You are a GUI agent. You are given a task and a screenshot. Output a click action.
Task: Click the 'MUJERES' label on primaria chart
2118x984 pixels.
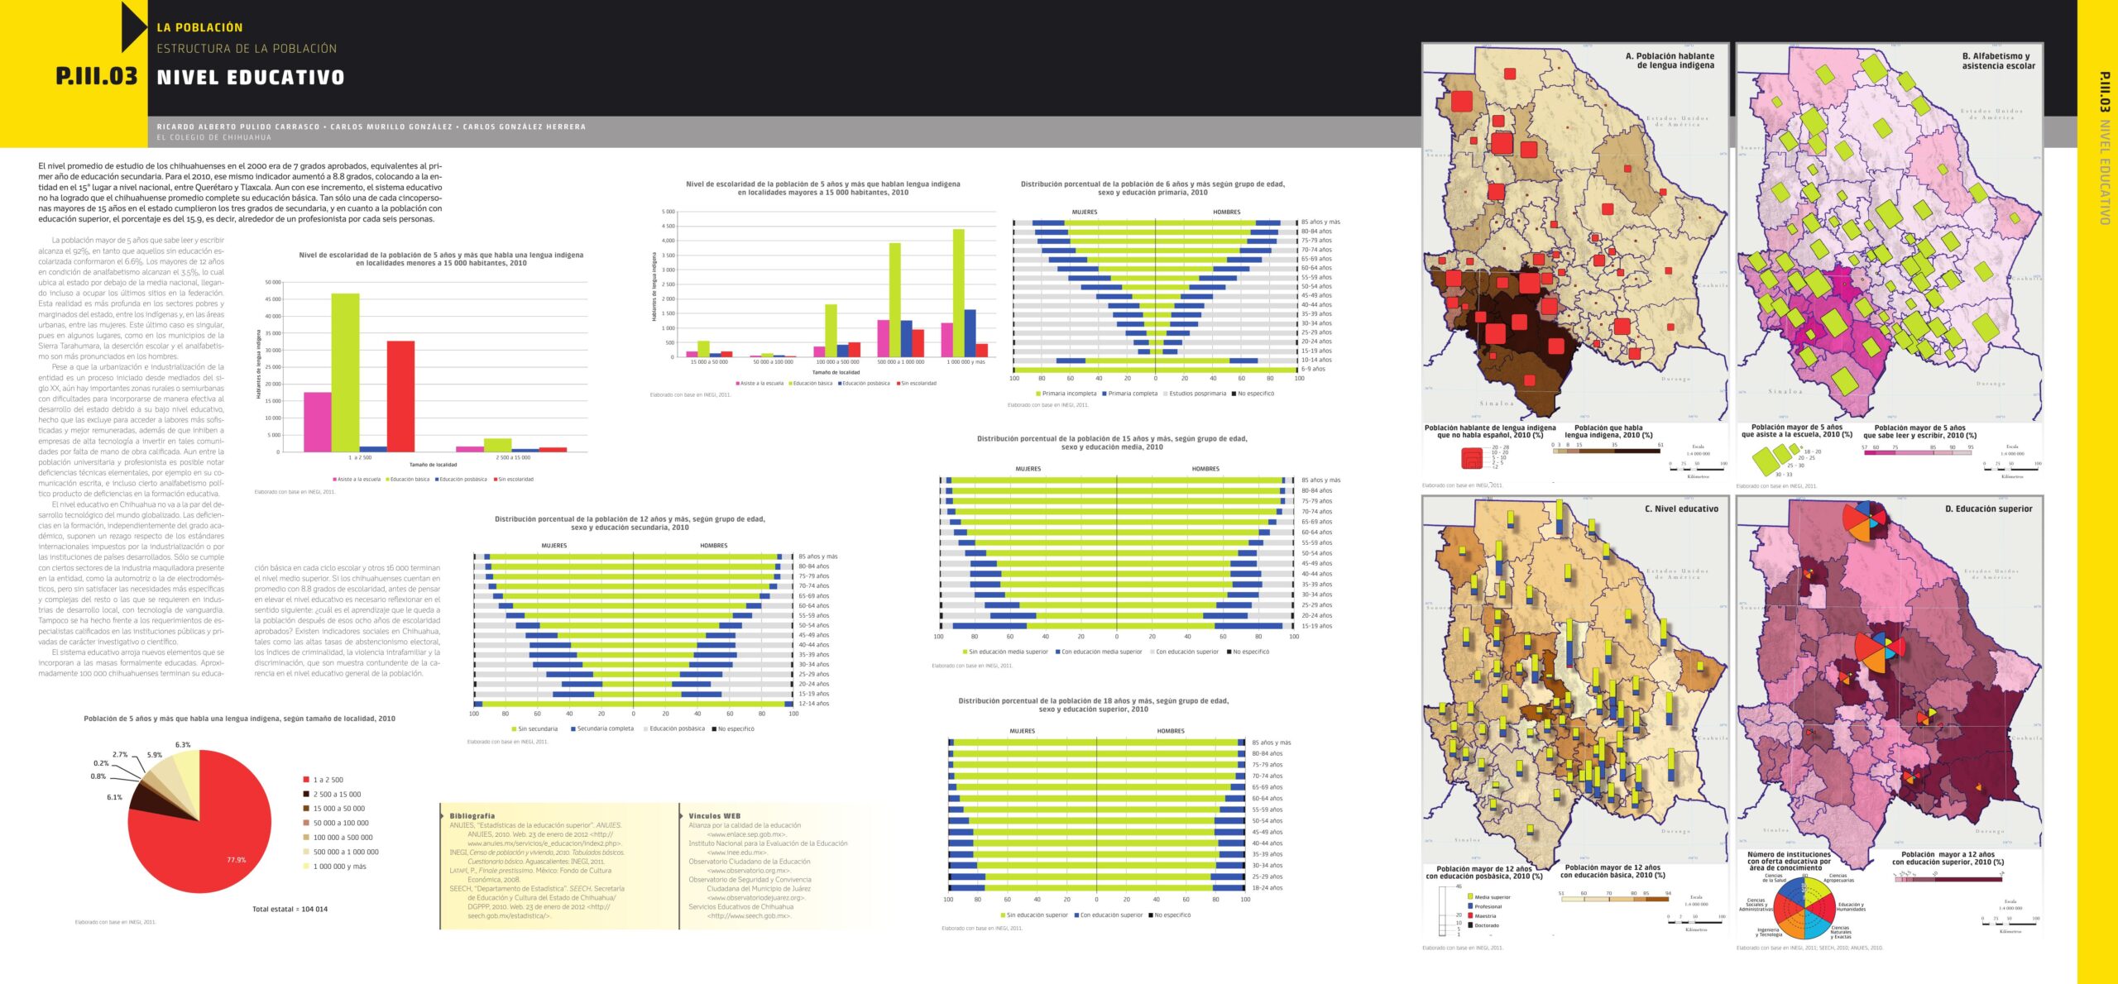[1084, 213]
